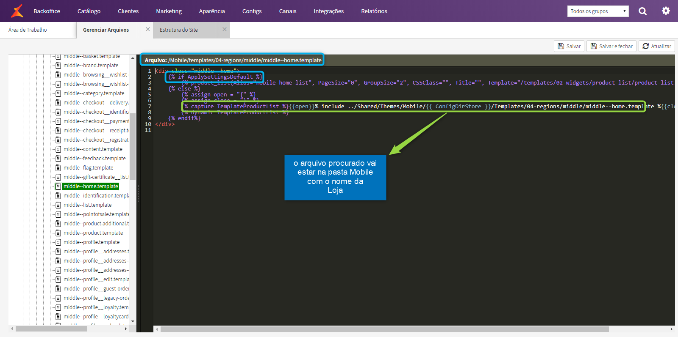Click the file icon of middle--home.template

point(58,186)
